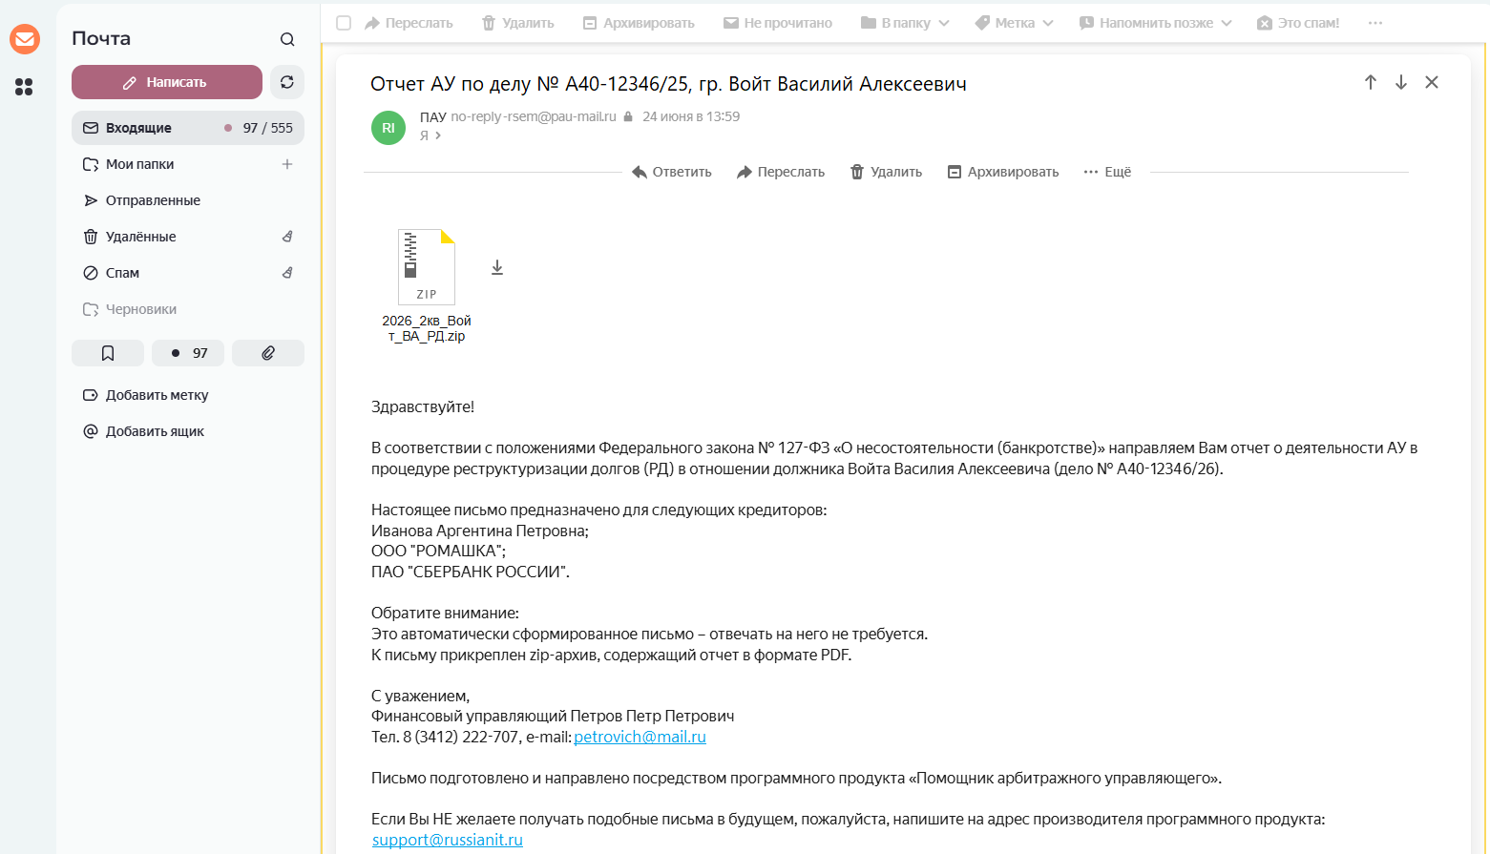Go to previous message with up arrow
This screenshot has width=1490, height=854.
click(x=1371, y=82)
